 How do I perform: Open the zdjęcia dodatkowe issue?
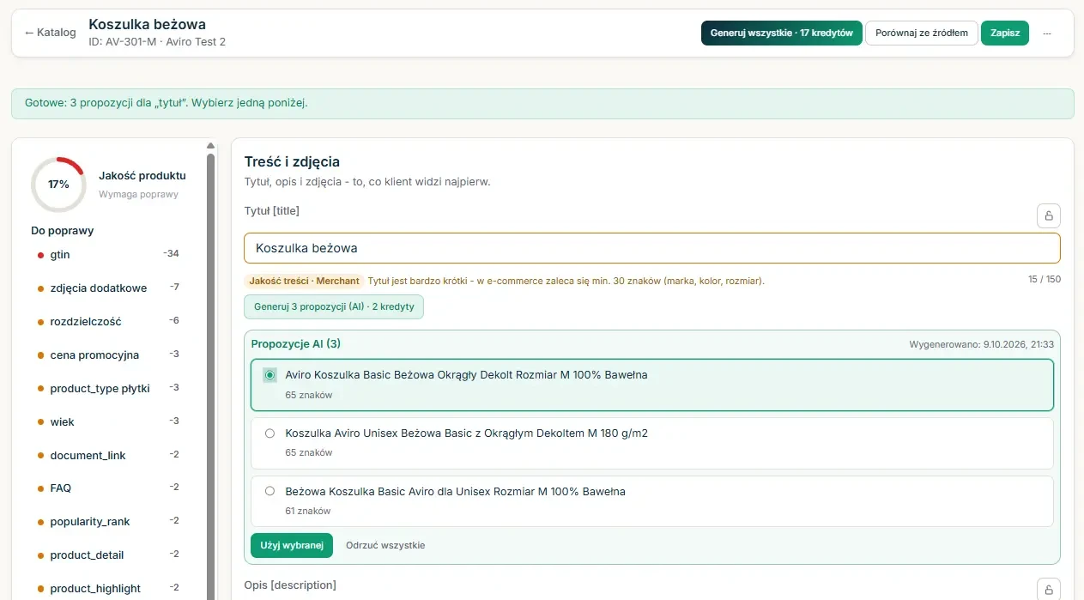(109, 288)
